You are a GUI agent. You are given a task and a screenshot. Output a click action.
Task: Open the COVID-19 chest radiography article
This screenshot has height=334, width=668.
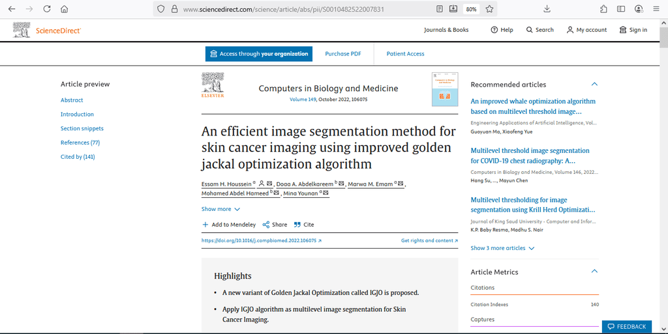point(530,156)
